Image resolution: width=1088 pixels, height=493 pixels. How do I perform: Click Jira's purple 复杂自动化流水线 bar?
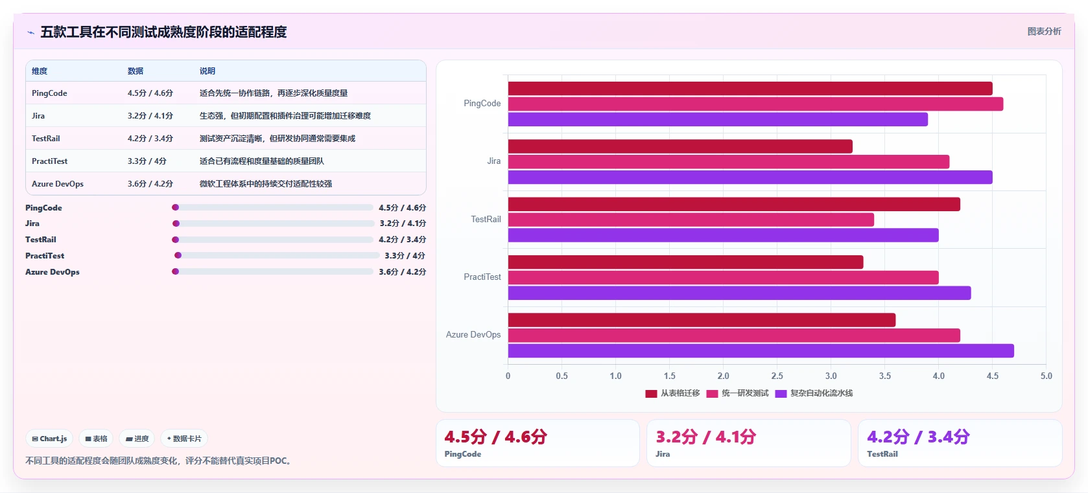coord(750,178)
